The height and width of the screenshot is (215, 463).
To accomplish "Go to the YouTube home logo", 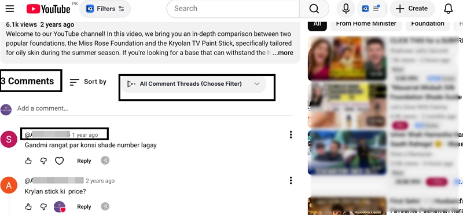I will 49,9.
